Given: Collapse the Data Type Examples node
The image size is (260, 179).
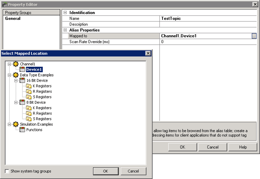Looking at the screenshot, I should [x=9, y=75].
